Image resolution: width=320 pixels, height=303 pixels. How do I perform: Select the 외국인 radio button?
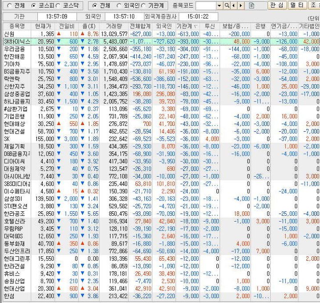pyautogui.click(x=119, y=5)
